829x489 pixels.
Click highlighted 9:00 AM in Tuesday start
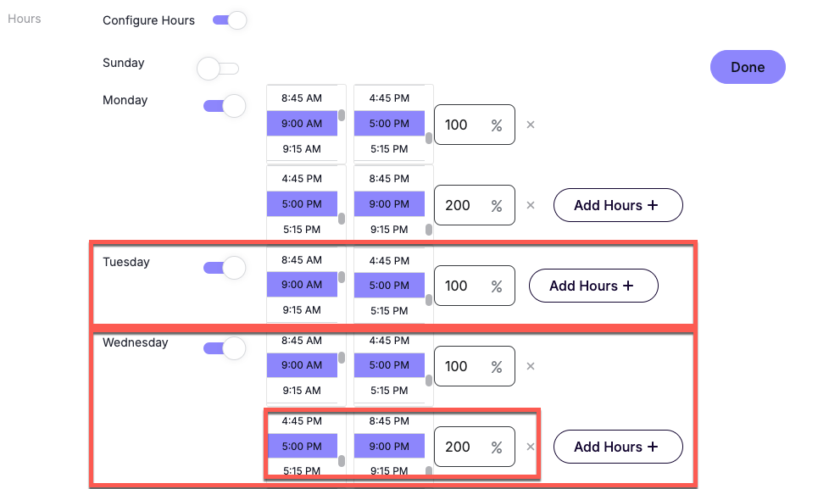click(302, 285)
